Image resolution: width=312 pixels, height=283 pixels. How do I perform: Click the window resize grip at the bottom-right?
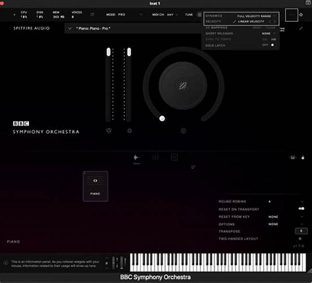click(309, 271)
